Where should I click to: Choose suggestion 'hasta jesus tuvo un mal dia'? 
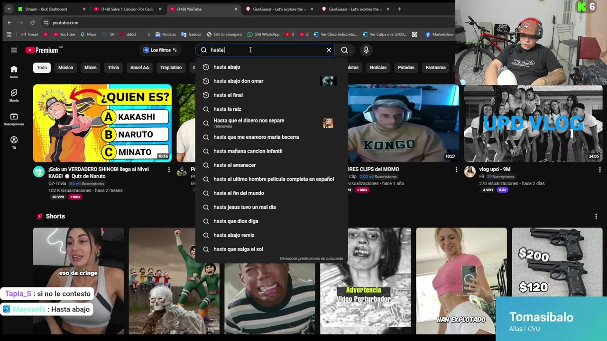tap(271, 207)
